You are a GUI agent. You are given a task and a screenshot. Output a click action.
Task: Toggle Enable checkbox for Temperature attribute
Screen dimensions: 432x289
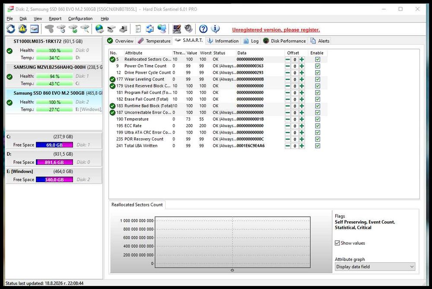tap(318, 119)
